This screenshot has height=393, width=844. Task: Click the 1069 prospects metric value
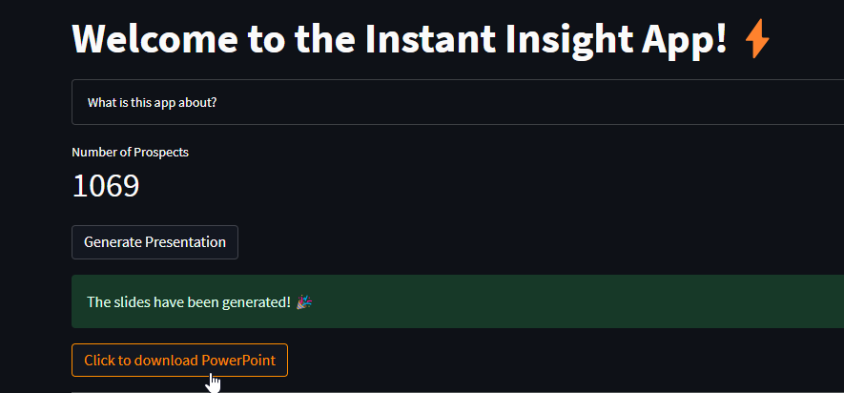coord(106,186)
